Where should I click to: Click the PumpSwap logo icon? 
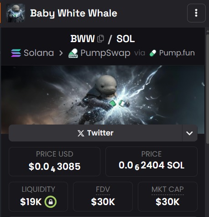tap(73, 53)
